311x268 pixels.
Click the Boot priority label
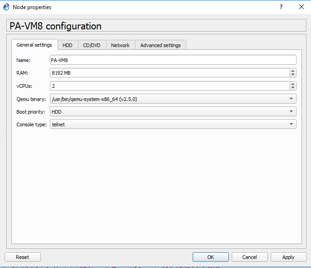click(31, 112)
